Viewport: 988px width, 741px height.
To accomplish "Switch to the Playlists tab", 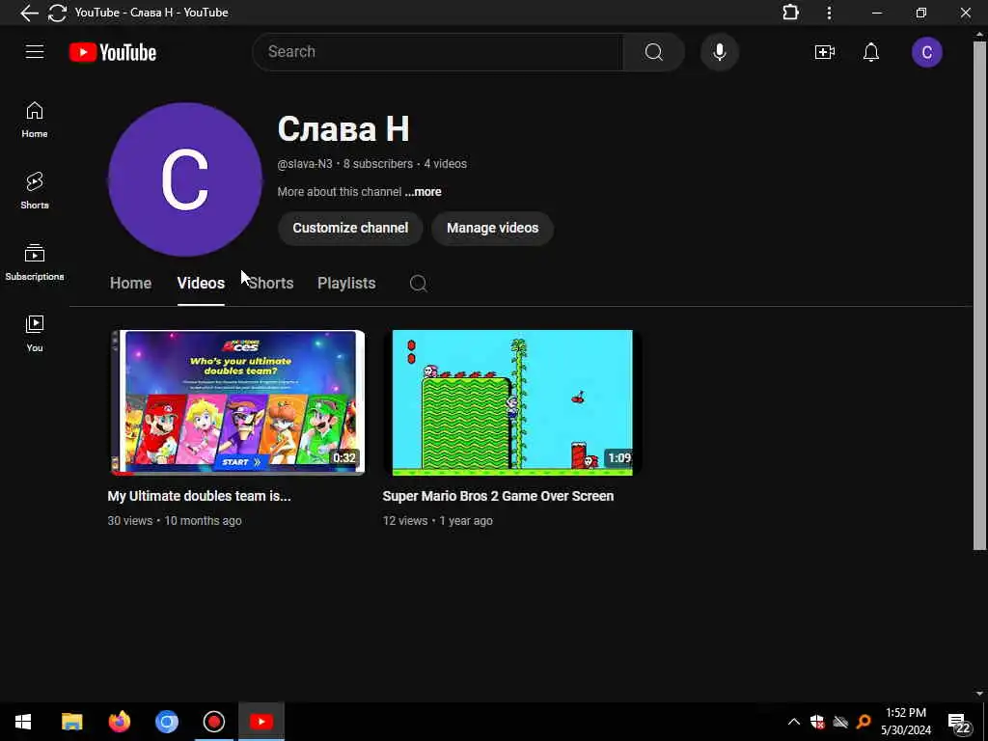I will [346, 284].
